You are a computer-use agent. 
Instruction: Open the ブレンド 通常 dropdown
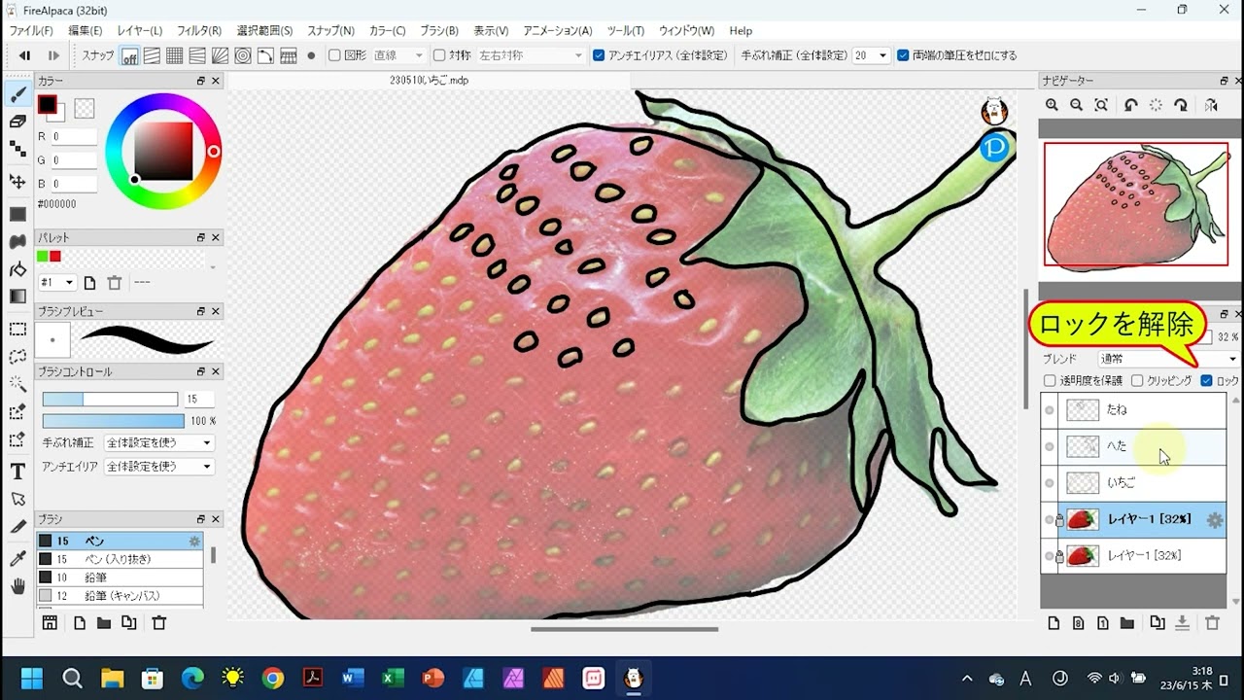point(1167,359)
